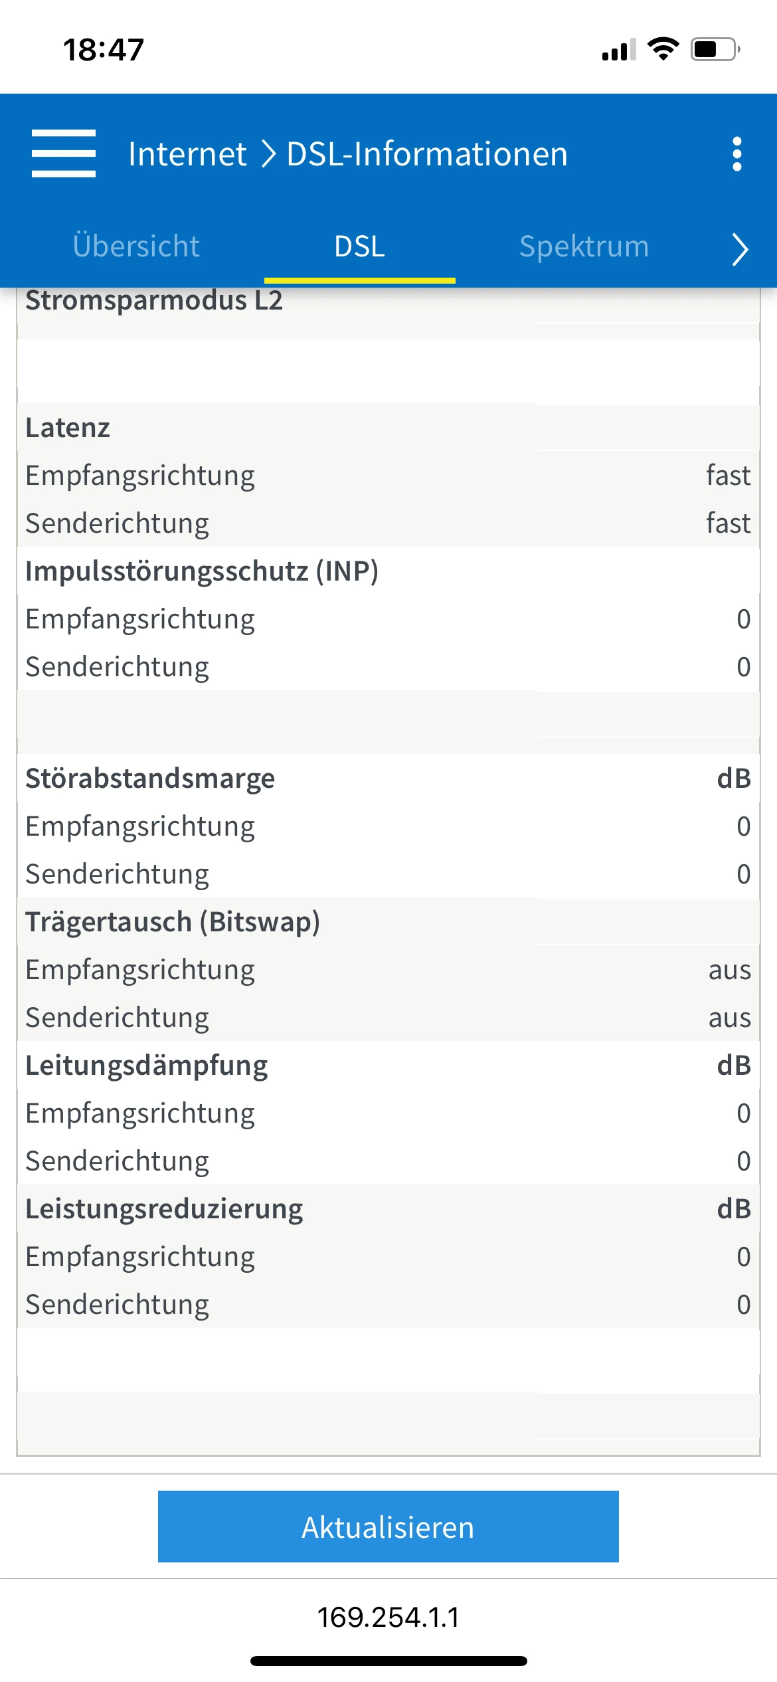Viewport: 777px width, 1682px height.
Task: Open the hamburger navigation menu
Action: pos(64,153)
